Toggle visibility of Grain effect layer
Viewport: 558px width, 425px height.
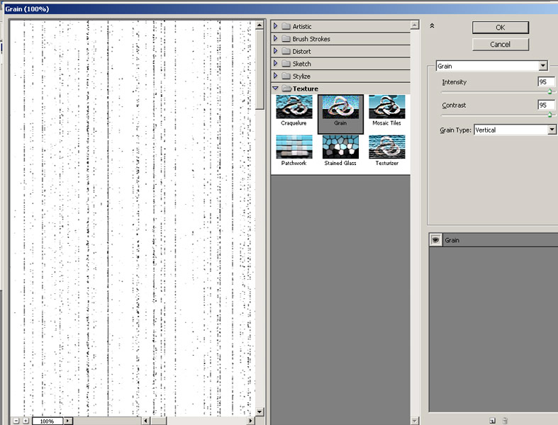435,240
